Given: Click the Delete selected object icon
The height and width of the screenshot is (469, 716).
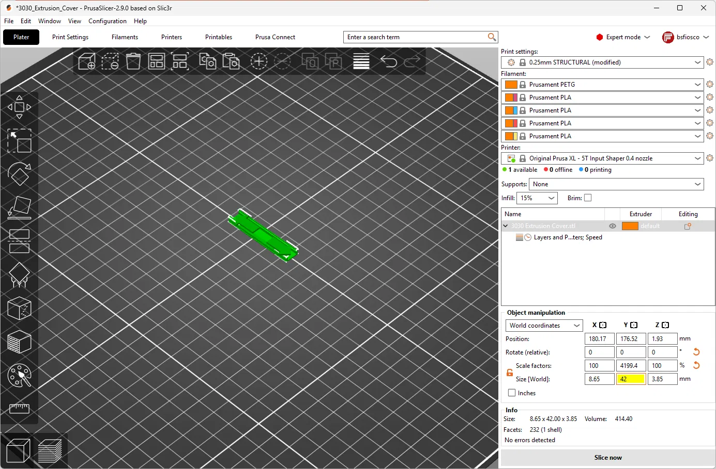Looking at the screenshot, I should click(x=110, y=61).
